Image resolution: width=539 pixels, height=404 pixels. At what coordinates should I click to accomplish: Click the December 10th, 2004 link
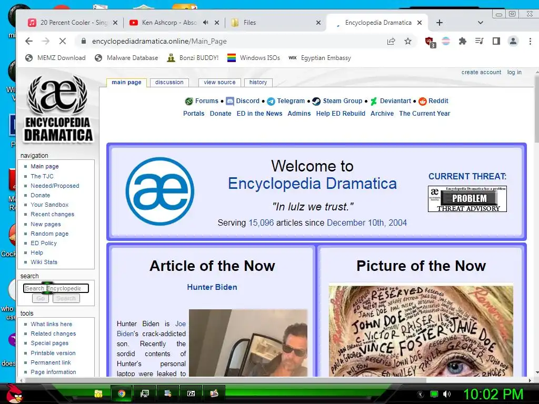pyautogui.click(x=367, y=223)
